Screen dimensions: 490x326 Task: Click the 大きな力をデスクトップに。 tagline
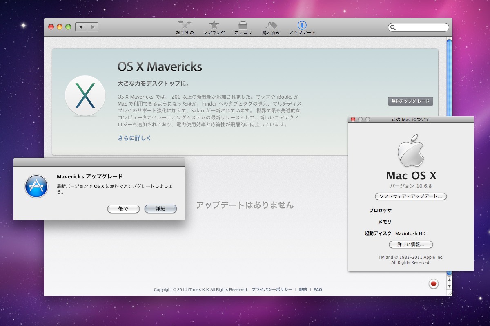pos(154,84)
